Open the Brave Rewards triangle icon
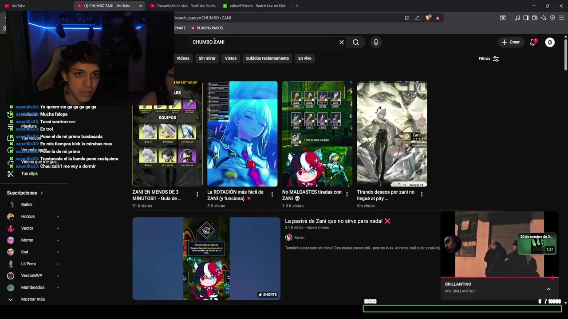 (438, 18)
